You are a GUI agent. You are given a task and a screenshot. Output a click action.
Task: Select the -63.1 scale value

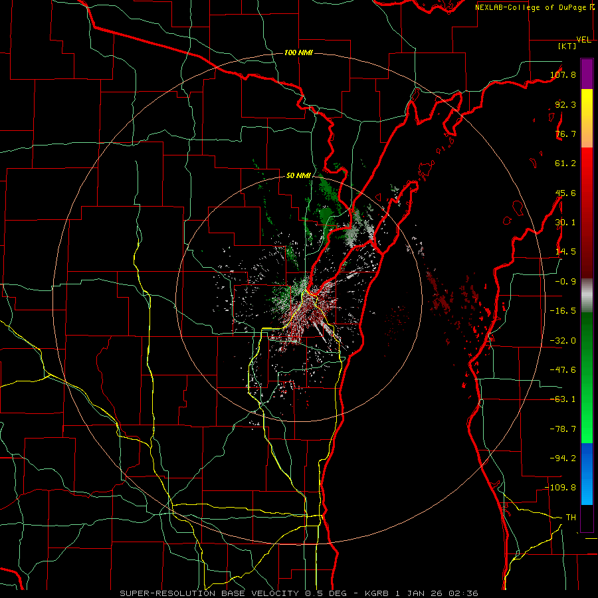click(563, 399)
